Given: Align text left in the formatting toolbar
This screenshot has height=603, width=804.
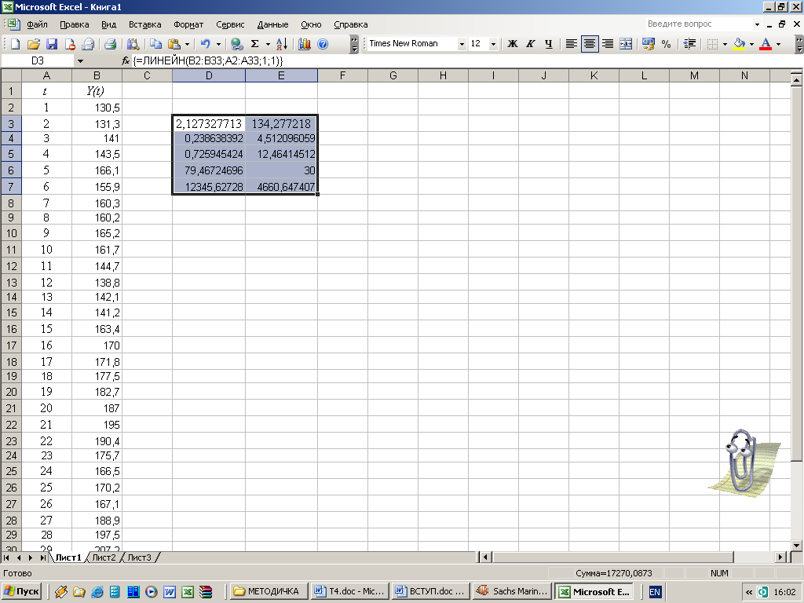Looking at the screenshot, I should 572,44.
